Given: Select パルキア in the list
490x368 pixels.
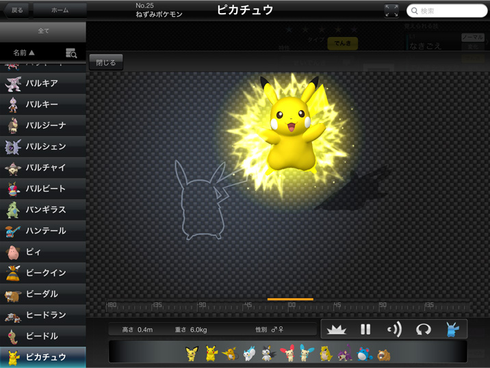Looking at the screenshot, I should (43, 83).
